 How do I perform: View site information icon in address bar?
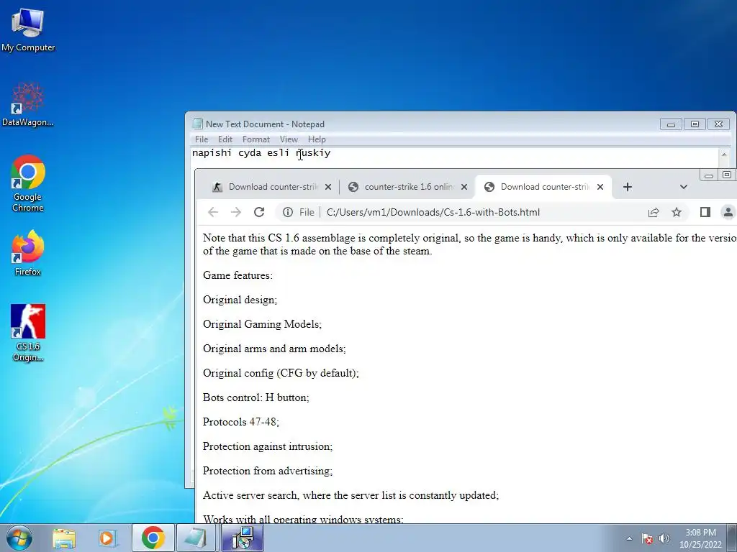point(288,212)
